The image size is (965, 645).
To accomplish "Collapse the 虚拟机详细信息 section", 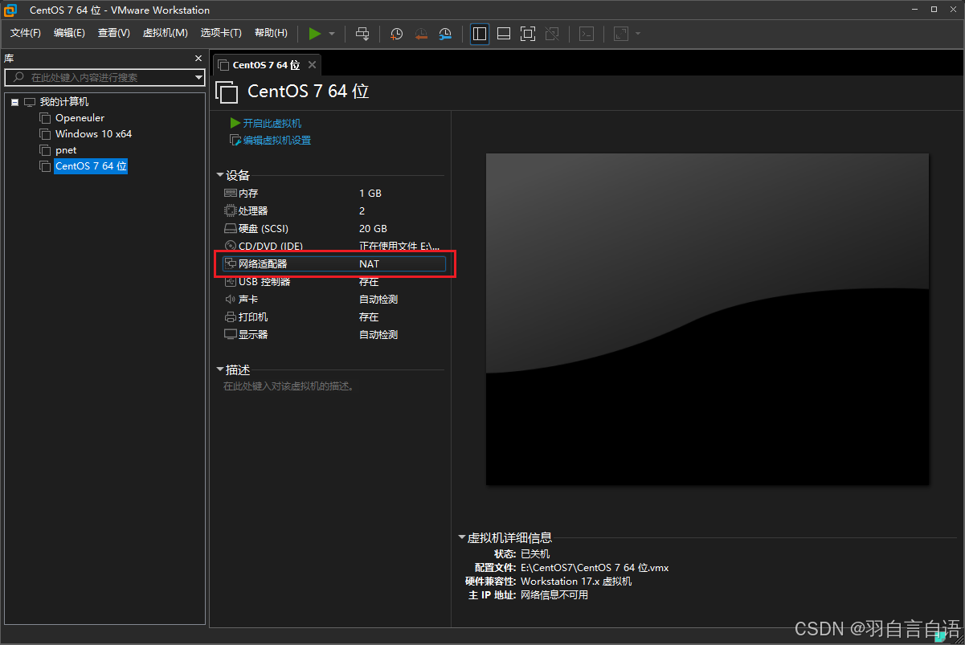I will 462,537.
